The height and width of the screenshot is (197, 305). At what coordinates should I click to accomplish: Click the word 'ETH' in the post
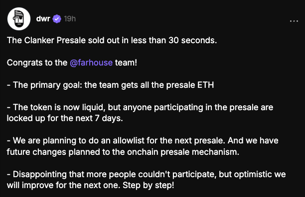206,85
